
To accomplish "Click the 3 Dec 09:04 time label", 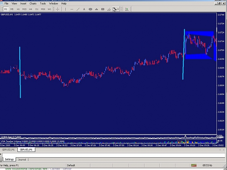I will point(175,145).
